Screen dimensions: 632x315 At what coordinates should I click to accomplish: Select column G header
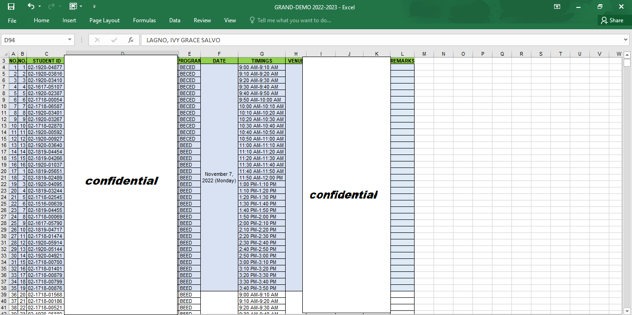pyautogui.click(x=262, y=54)
